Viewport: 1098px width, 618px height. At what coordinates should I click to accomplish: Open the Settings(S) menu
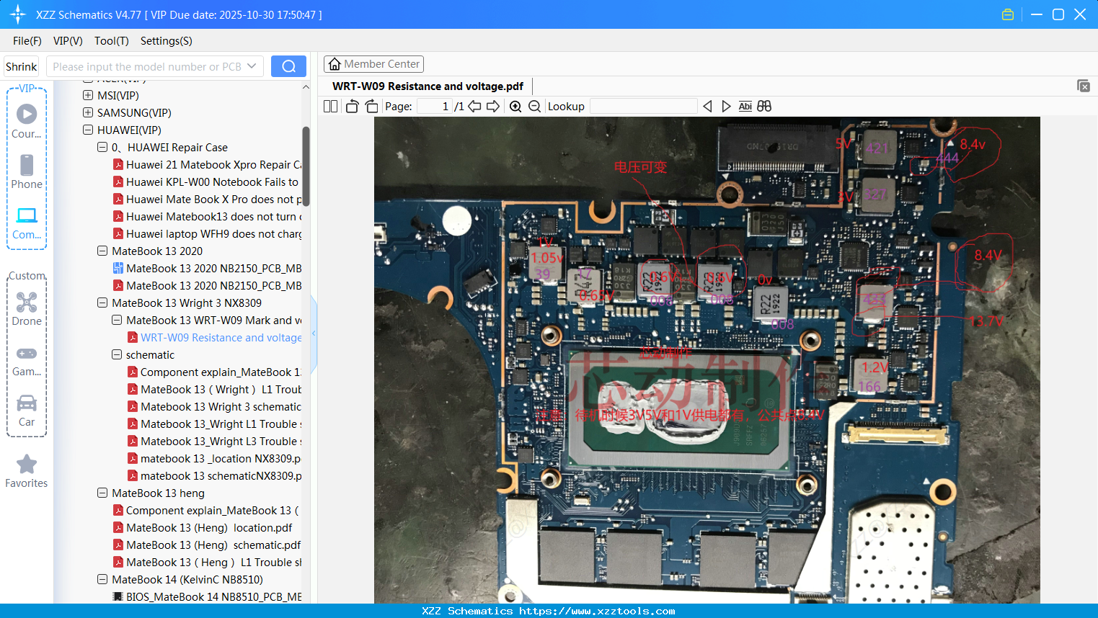166,41
